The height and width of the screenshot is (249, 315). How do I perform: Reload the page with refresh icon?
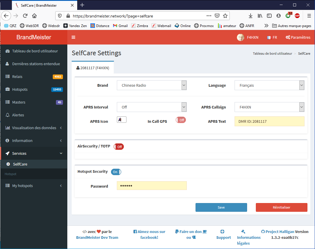(x=25, y=16)
